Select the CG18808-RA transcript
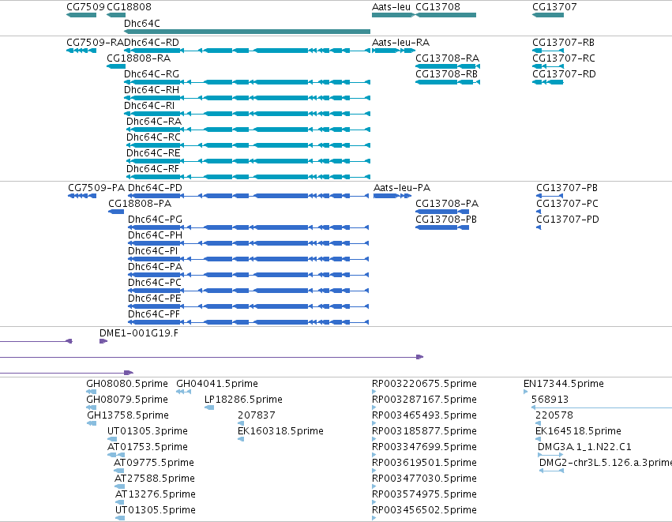Screen dimensions: 672x522 116,66
